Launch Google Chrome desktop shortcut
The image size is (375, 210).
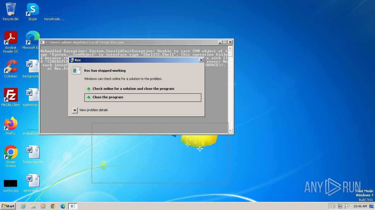[11, 156]
